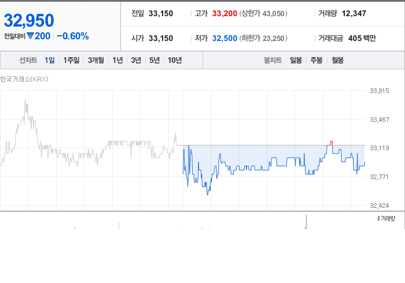The height and width of the screenshot is (283, 405).
Task: Click the 33,467 axis label
Action: pos(379,120)
